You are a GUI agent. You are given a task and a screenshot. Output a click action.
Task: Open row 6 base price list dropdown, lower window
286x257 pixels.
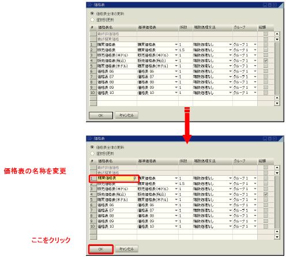point(176,205)
